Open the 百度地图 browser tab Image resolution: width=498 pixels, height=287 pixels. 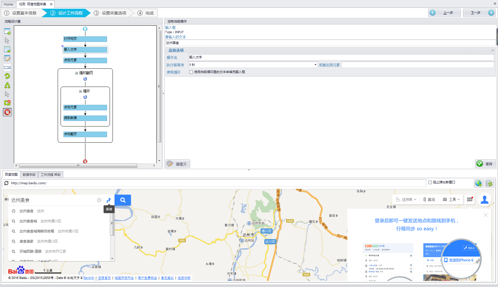(11, 175)
